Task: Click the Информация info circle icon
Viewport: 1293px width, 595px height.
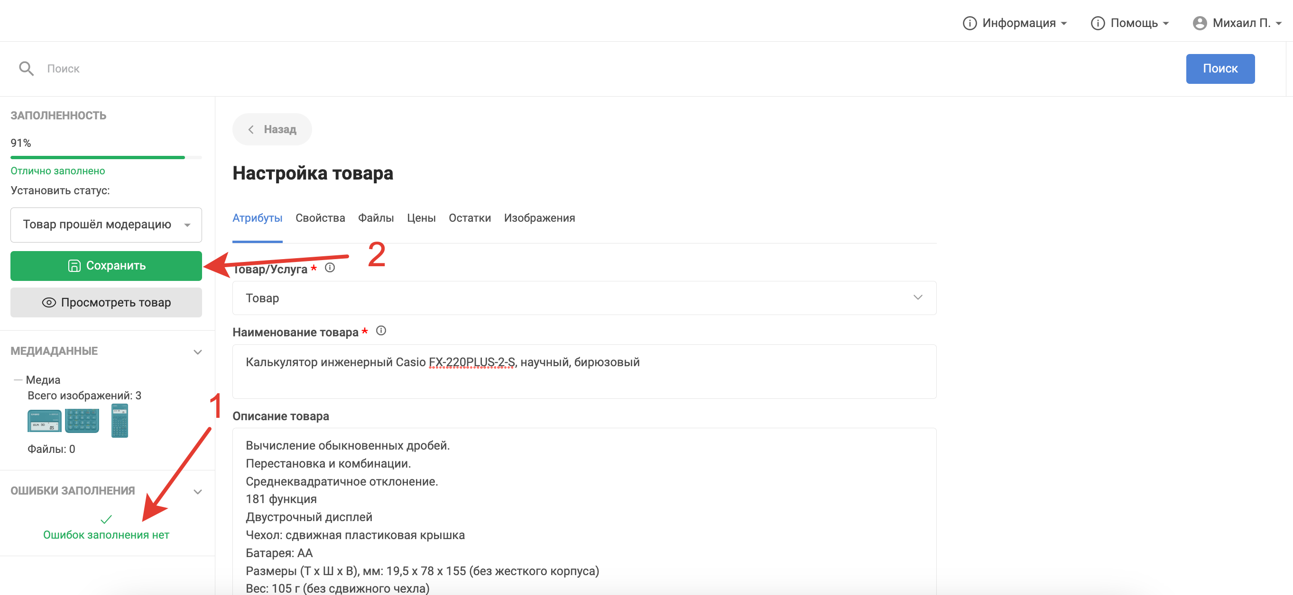Action: coord(969,23)
